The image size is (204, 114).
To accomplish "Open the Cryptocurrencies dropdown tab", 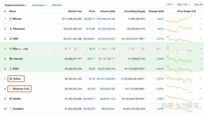I will [16, 5].
